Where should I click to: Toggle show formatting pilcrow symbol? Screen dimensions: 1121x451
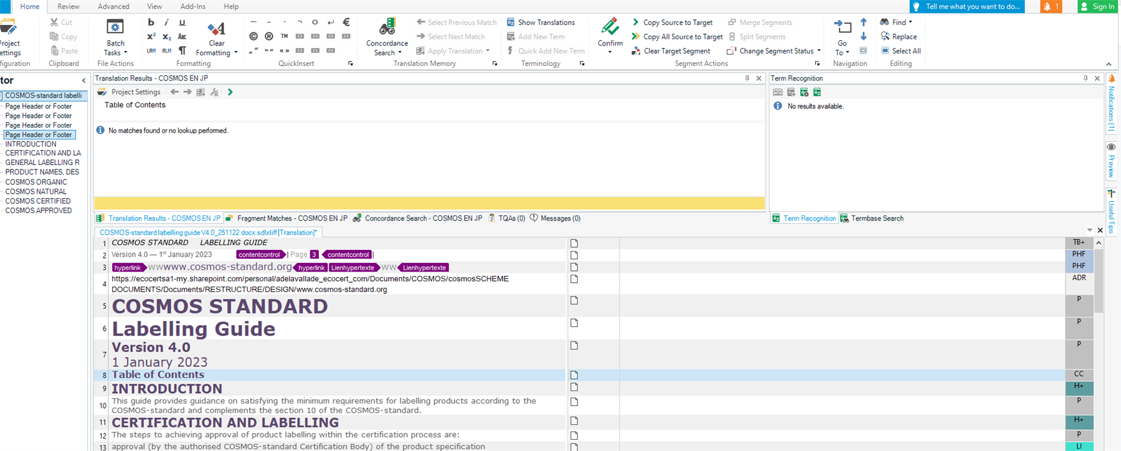click(182, 51)
